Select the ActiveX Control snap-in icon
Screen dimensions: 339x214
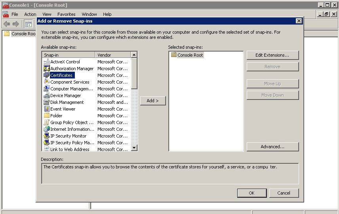click(x=47, y=62)
